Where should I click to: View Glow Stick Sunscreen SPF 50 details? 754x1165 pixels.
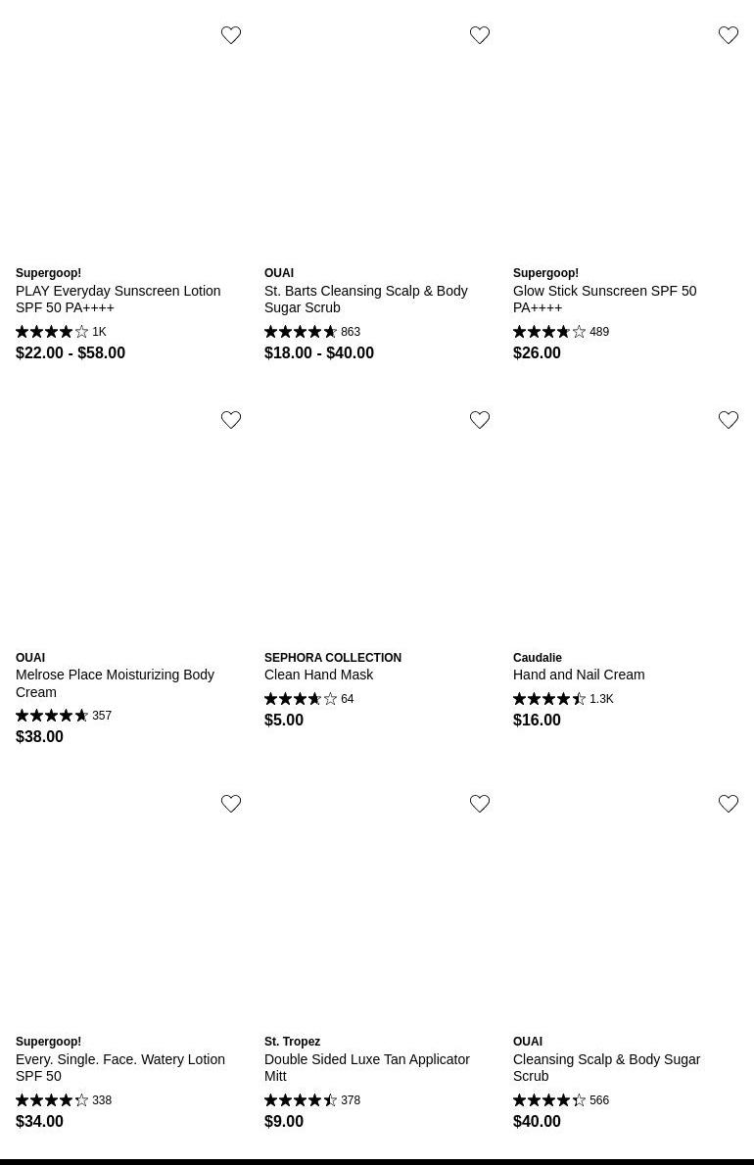pos(604,299)
